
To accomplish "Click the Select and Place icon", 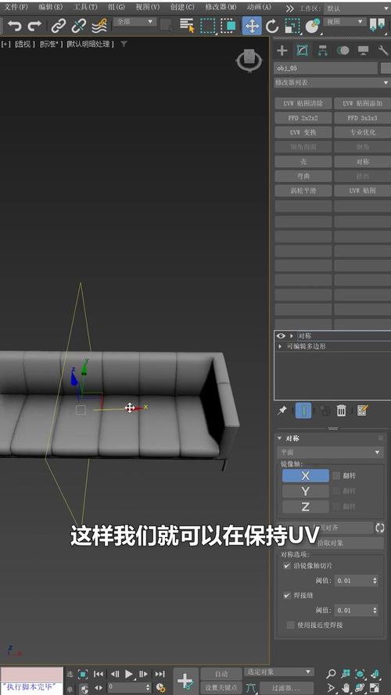I will [313, 26].
